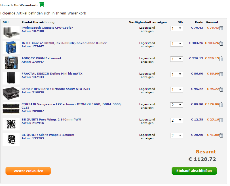The image size is (230, 186).
Task: Delete FRACTAL DESIGN Define Mini from cart
Action: point(221,74)
